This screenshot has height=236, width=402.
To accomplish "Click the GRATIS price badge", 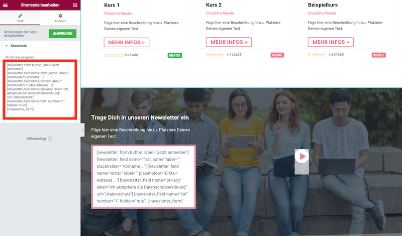I will (174, 55).
